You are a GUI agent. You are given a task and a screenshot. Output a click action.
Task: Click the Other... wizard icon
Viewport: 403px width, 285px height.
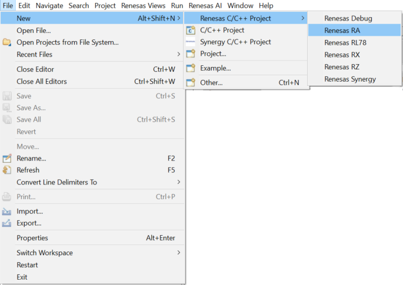[191, 82]
